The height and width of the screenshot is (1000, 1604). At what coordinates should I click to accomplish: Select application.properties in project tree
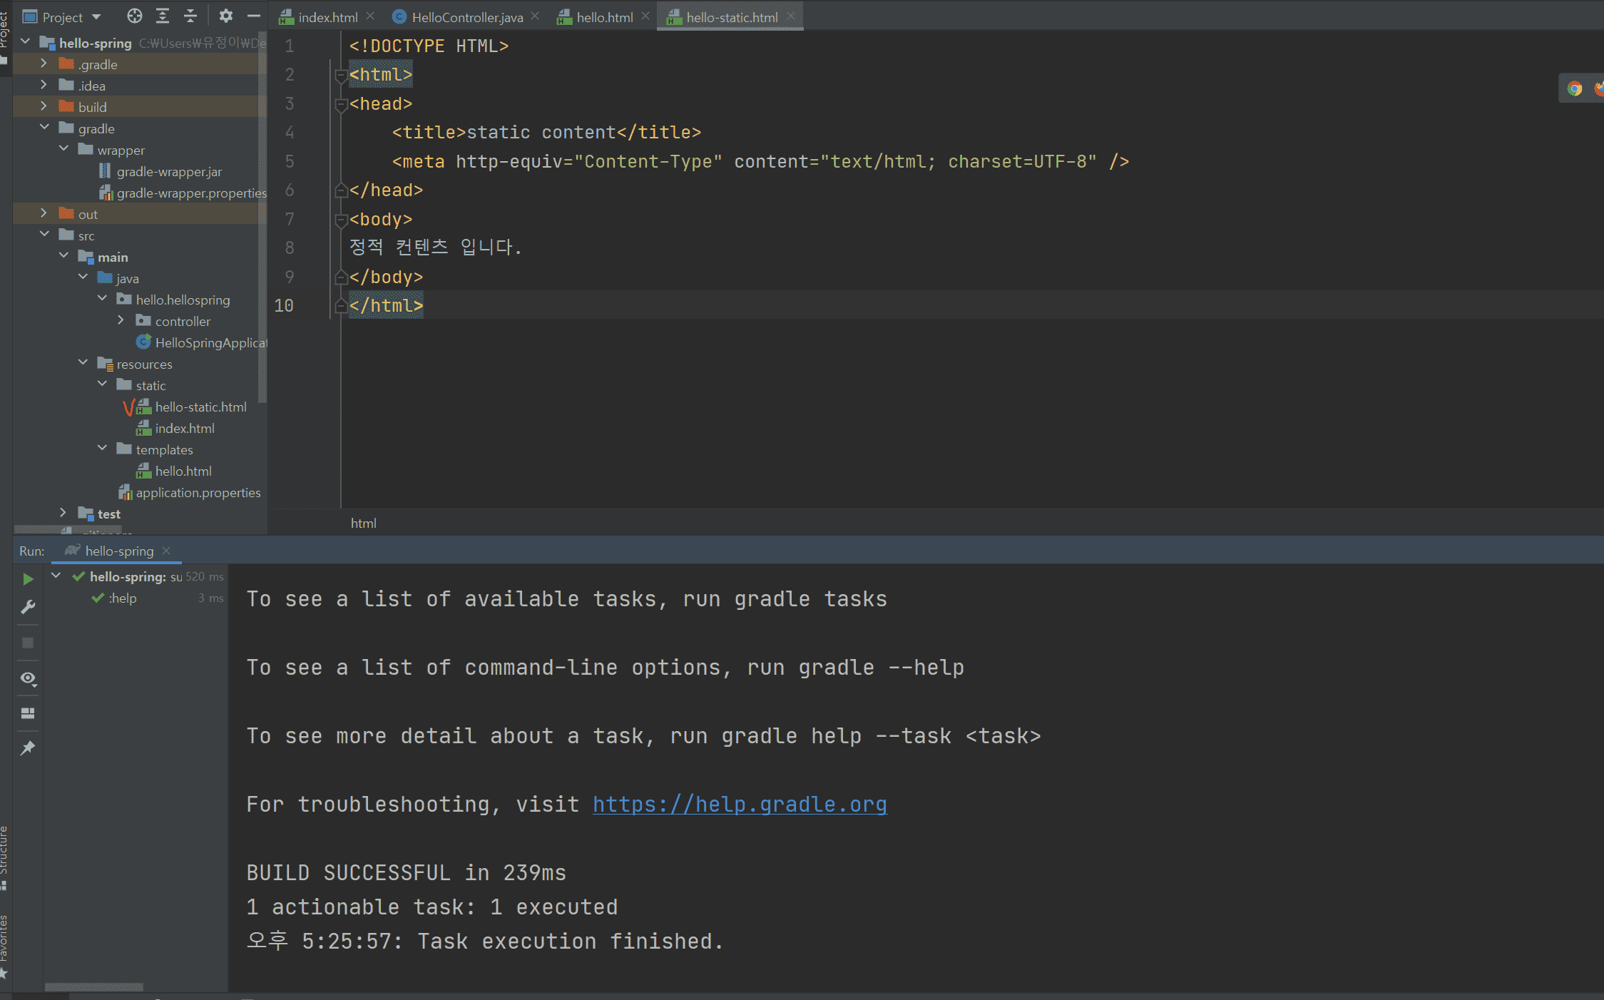click(198, 493)
